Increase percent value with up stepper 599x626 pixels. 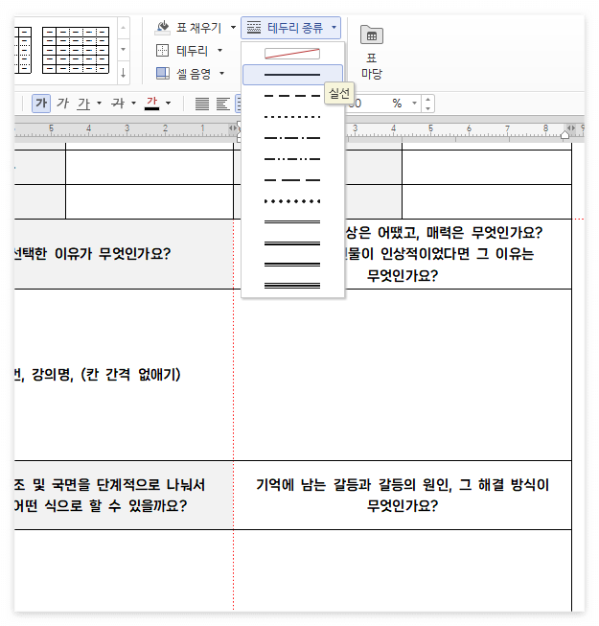coord(427,100)
